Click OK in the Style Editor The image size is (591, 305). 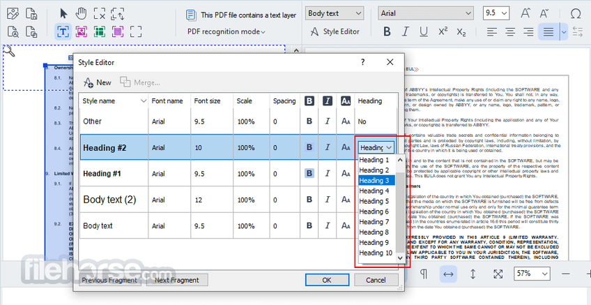[x=327, y=280]
